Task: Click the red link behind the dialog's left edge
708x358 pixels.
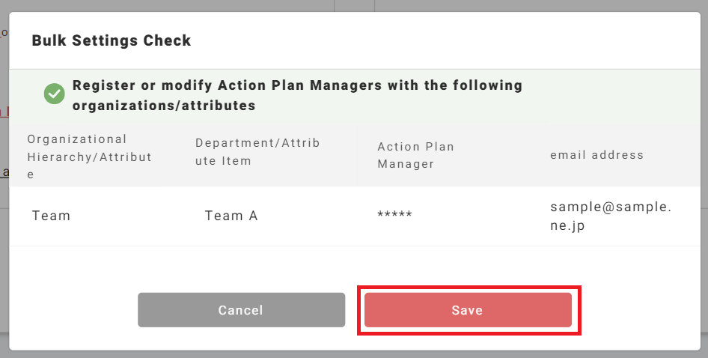Action: click(x=4, y=111)
